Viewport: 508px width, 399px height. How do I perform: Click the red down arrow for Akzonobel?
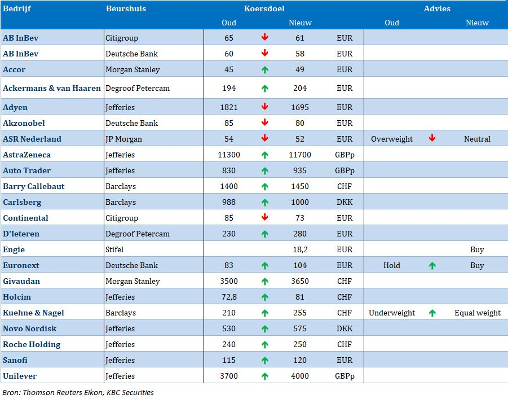[264, 122]
